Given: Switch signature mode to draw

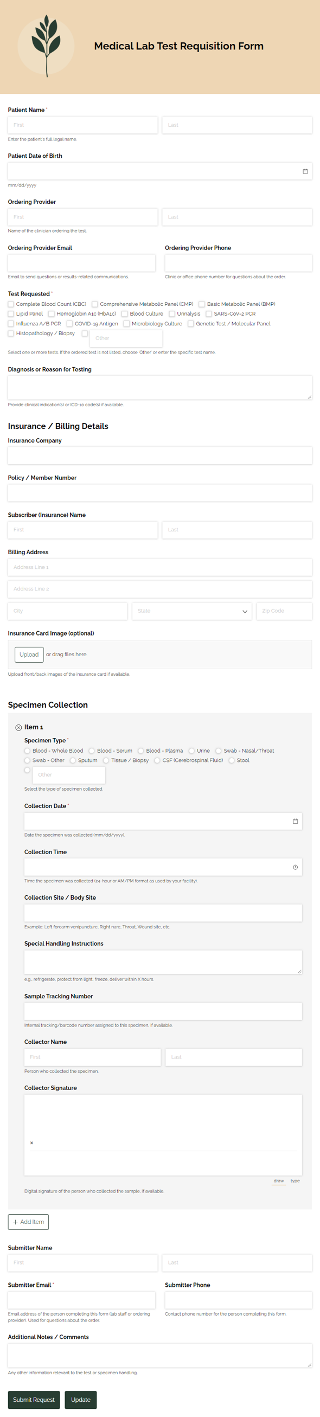Looking at the screenshot, I should click(x=279, y=1181).
